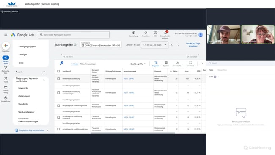Screen dimensions: 275x155
Task: Click the Google Ads logo
Action: click(22, 35)
